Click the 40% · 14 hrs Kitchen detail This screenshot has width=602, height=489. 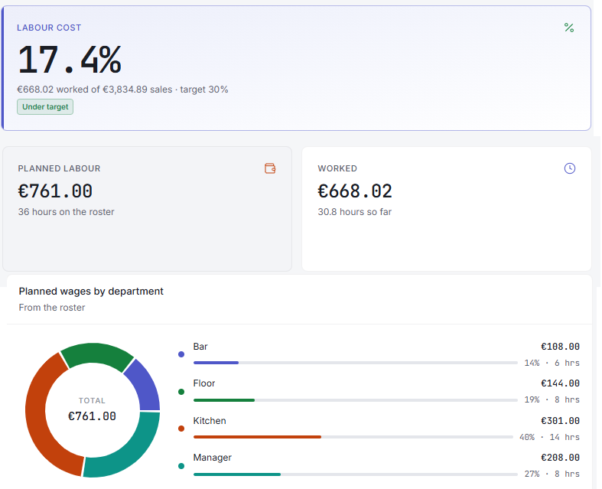549,437
